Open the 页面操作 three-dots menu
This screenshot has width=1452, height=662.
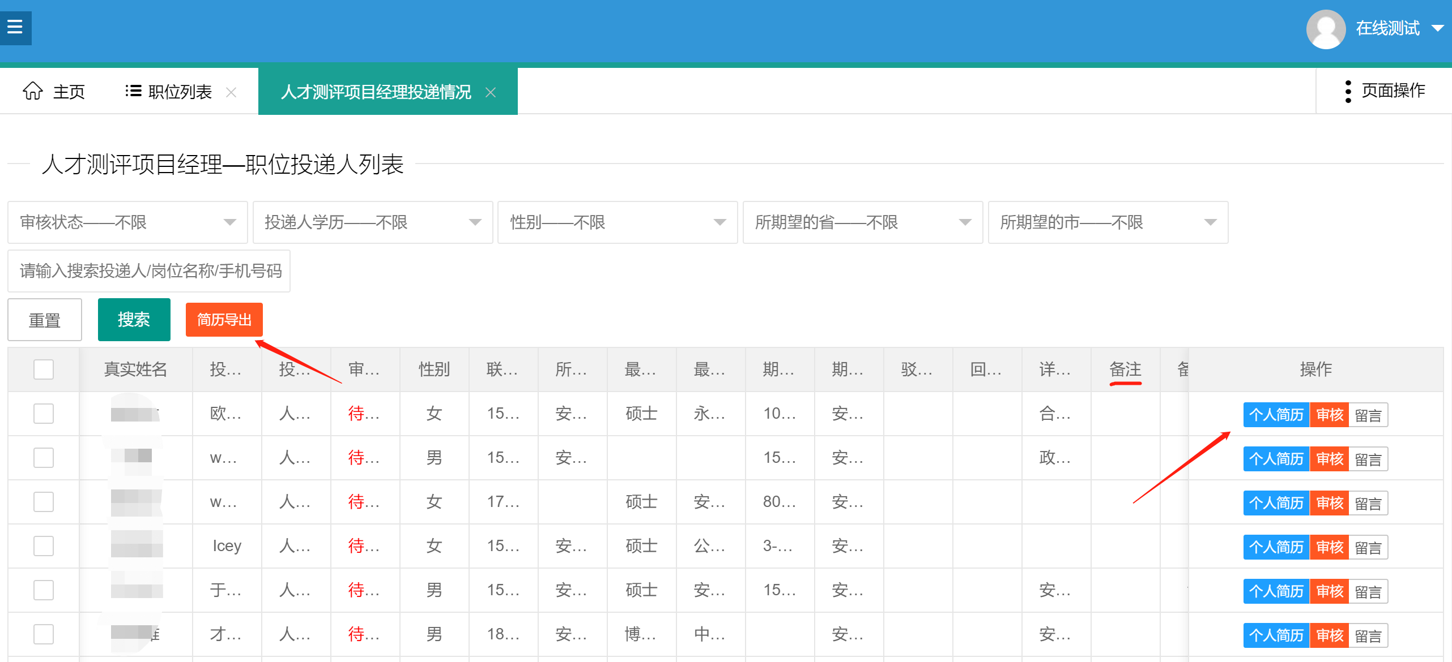[x=1348, y=91]
